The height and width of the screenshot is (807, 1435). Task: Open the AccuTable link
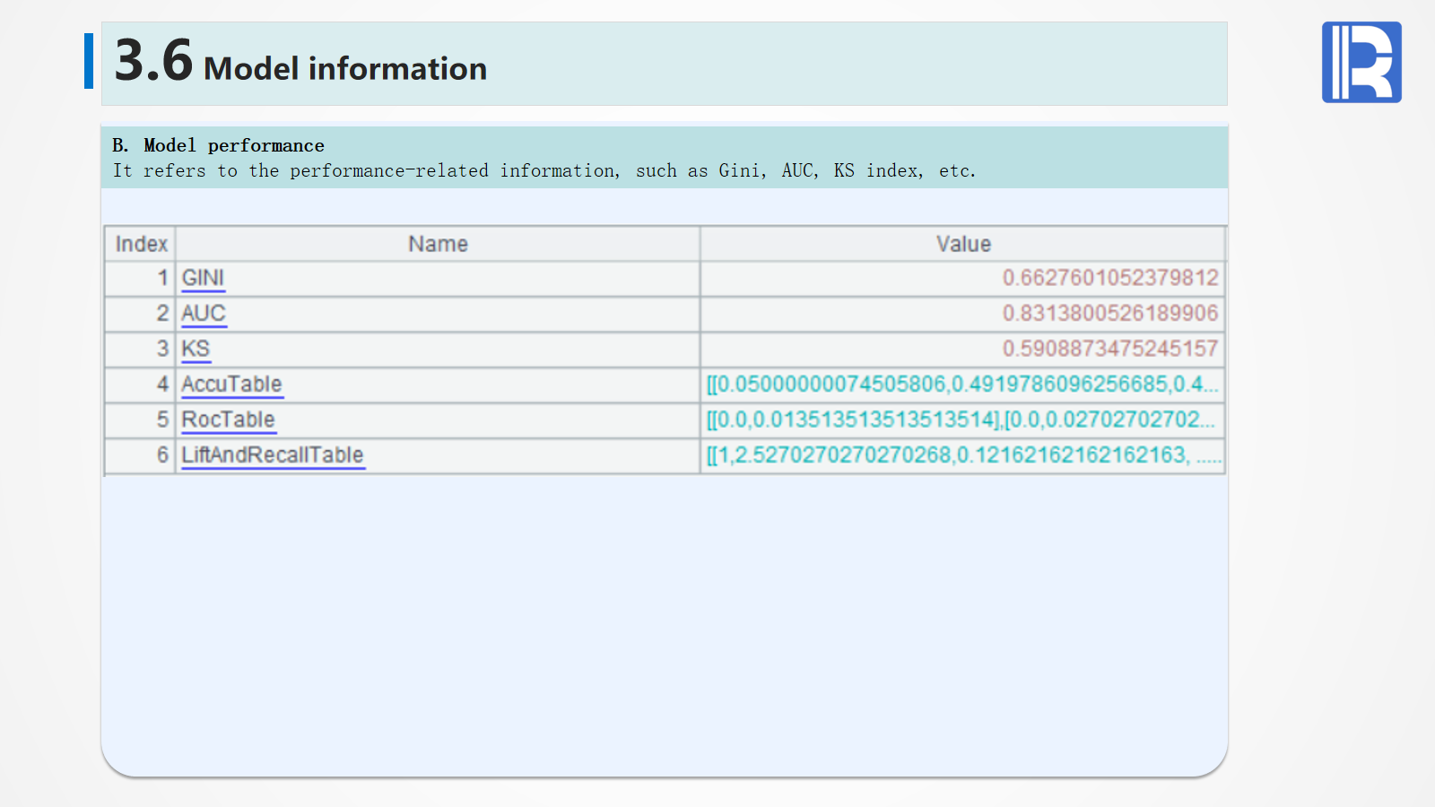(x=231, y=385)
